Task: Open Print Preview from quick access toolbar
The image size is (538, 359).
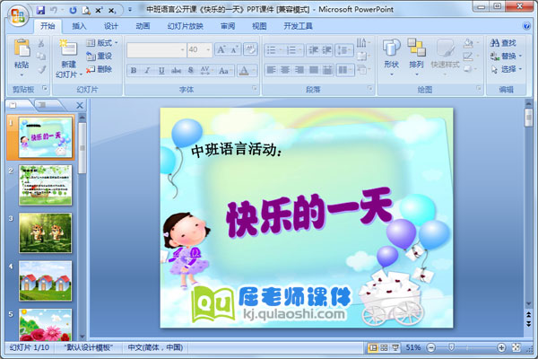Action: (86, 10)
